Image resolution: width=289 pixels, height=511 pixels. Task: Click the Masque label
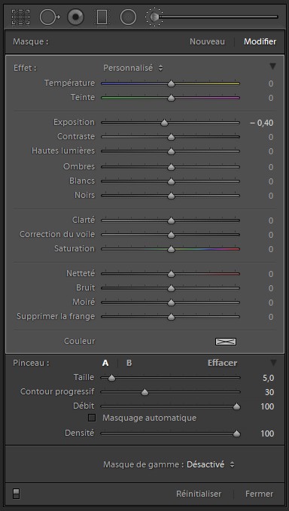click(31, 41)
